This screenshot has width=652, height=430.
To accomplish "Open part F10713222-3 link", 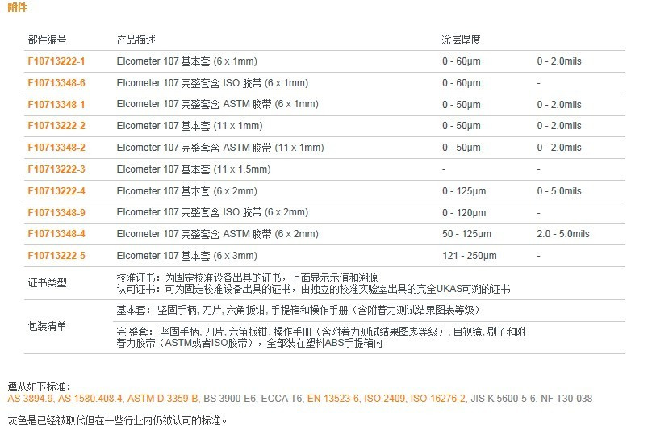I will (x=56, y=169).
